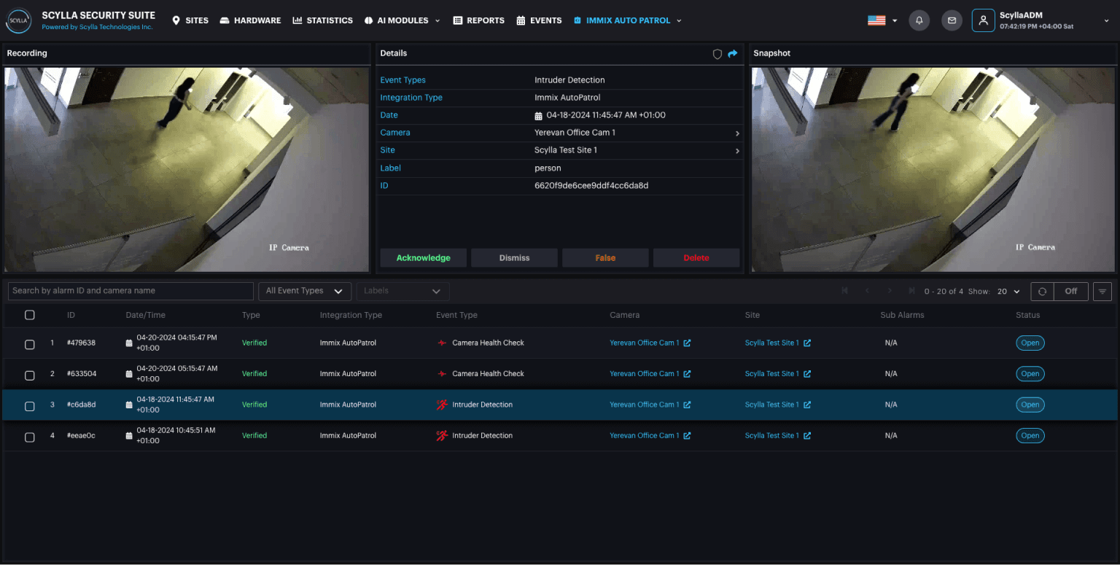Open camera external link icon in row #633504
1120x565 pixels.
click(687, 374)
